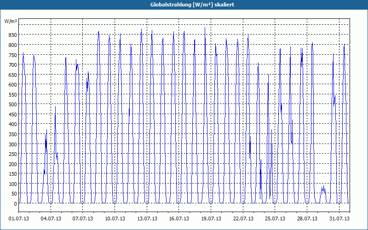The height and width of the screenshot is (230, 368).
Task: Click the 04.07.13 date label
Action: click(51, 219)
